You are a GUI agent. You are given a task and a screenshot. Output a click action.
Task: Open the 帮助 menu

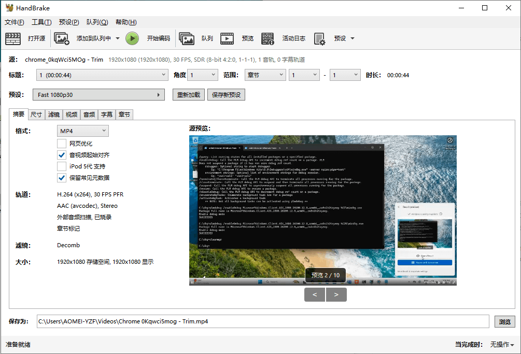(x=125, y=22)
